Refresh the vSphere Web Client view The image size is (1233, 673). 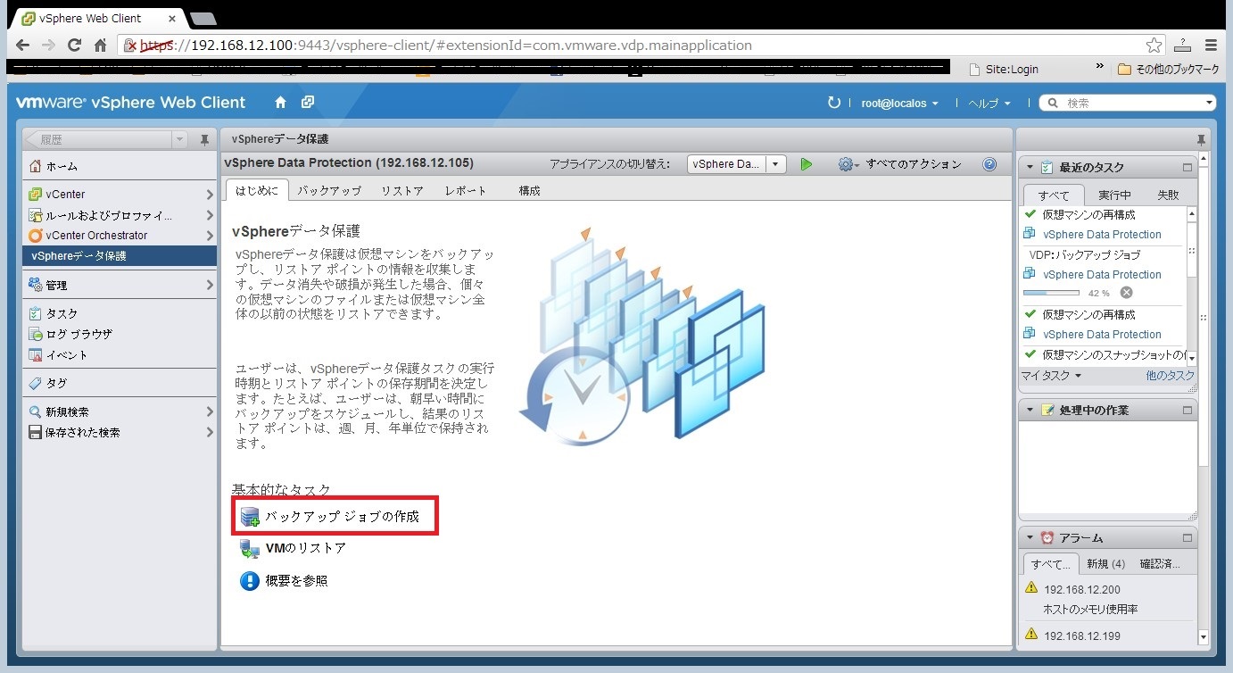point(834,104)
